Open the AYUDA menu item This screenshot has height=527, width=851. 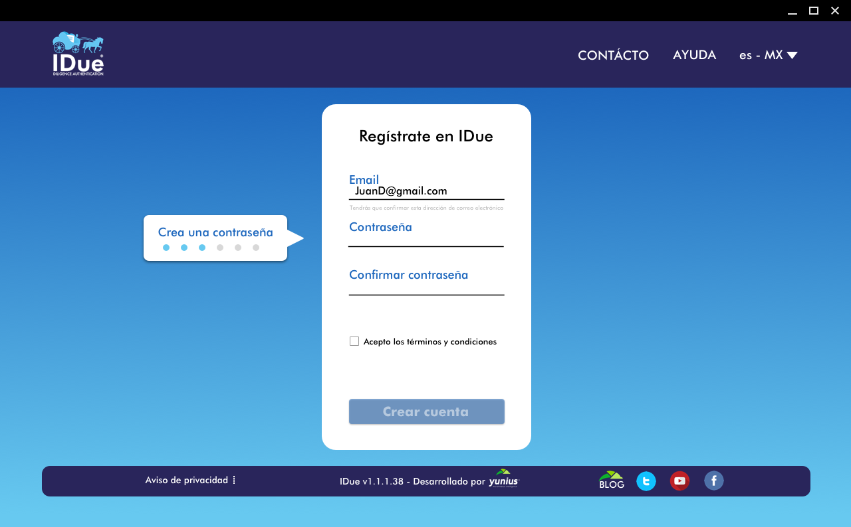coord(694,55)
